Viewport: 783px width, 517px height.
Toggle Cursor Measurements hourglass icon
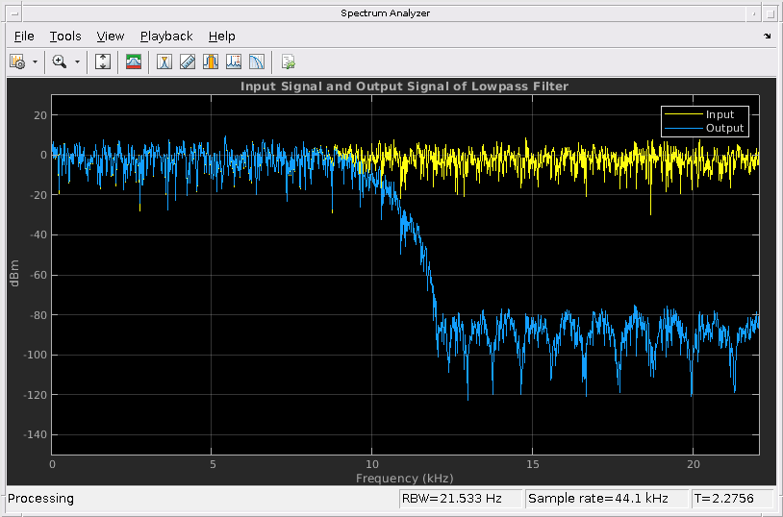164,62
